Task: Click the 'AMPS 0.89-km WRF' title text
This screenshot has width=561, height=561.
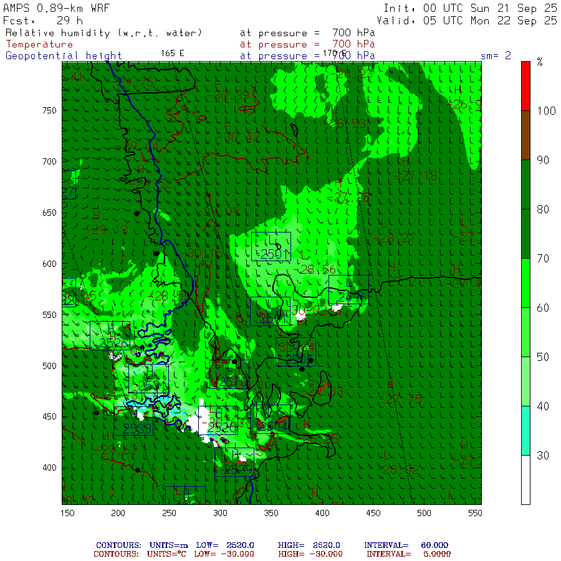Action: (x=56, y=8)
